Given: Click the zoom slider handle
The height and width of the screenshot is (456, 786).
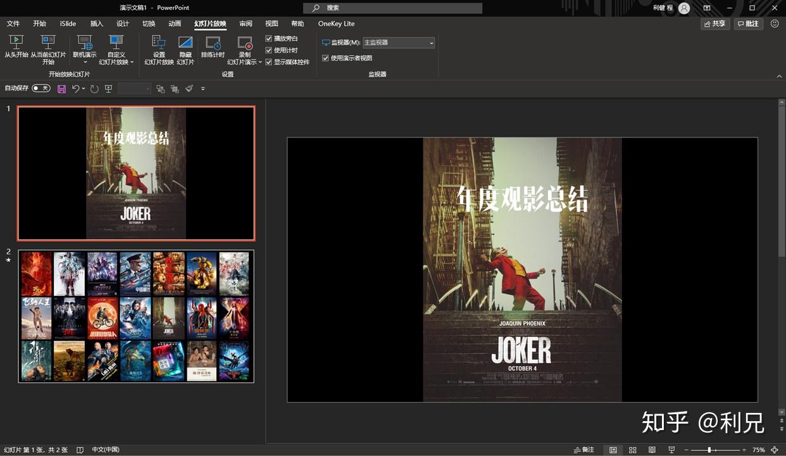Looking at the screenshot, I should (709, 450).
